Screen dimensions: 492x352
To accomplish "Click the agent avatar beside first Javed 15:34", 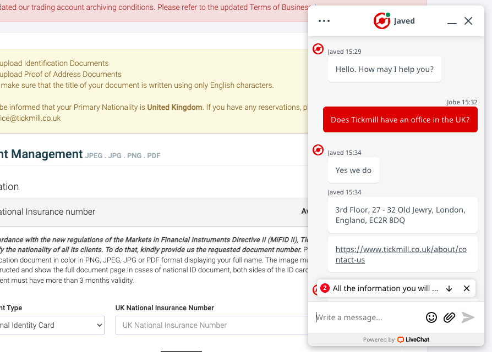I will click(x=318, y=150).
